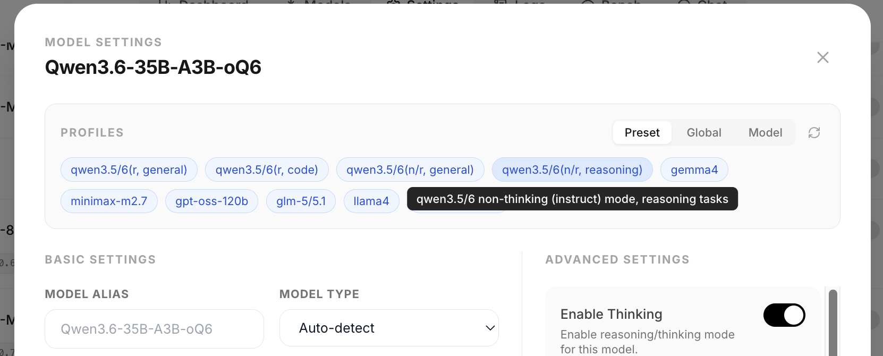Viewport: 883px width, 356px height.
Task: Apply qwen3.5/6(n/r, reasoning) profile
Action: coord(572,169)
